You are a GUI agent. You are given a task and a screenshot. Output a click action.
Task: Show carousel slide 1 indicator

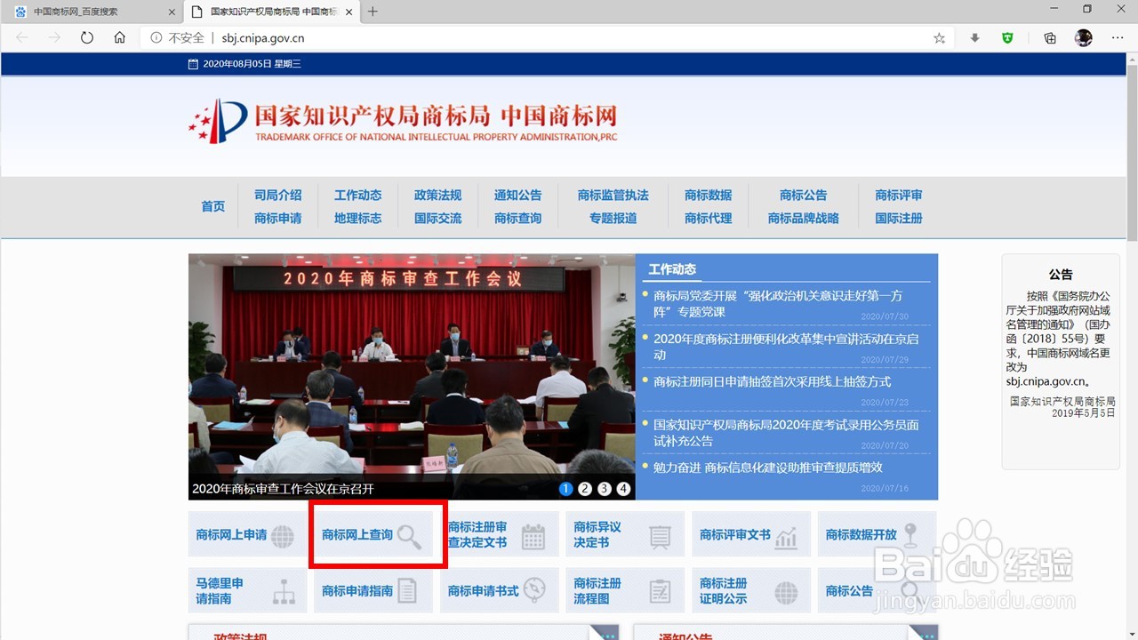565,489
